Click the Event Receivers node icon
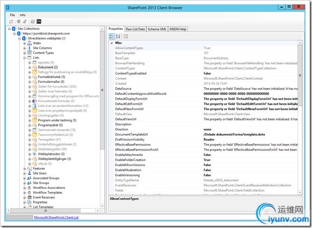Screen dimensions: 312x228 point(29,198)
